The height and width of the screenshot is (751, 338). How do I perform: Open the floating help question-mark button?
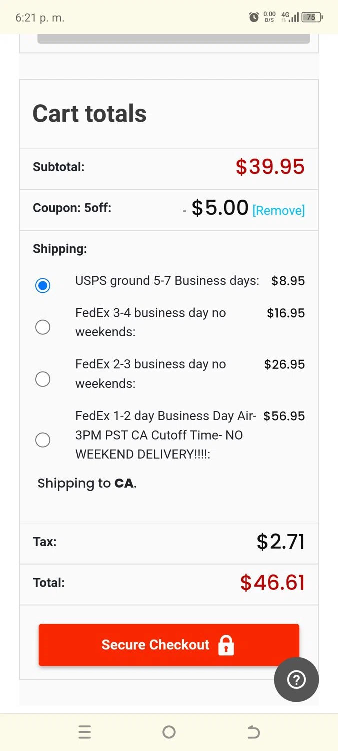[x=296, y=679]
